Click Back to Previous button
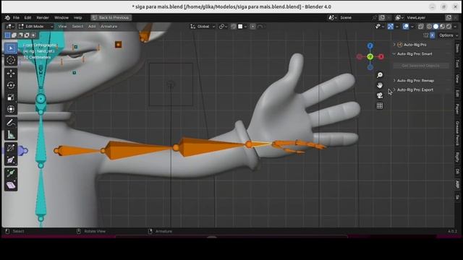This screenshot has height=260, width=463. click(111, 17)
